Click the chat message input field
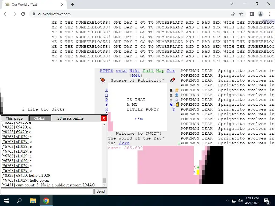The image size is (275, 206). (47, 191)
